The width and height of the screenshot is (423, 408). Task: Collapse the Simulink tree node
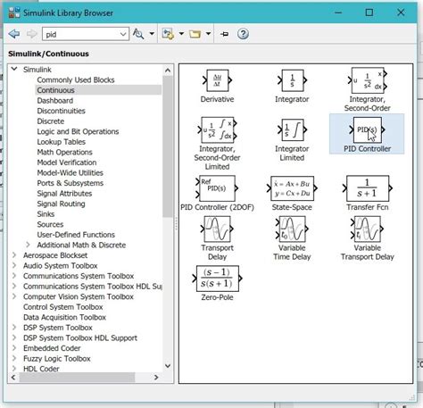click(14, 69)
